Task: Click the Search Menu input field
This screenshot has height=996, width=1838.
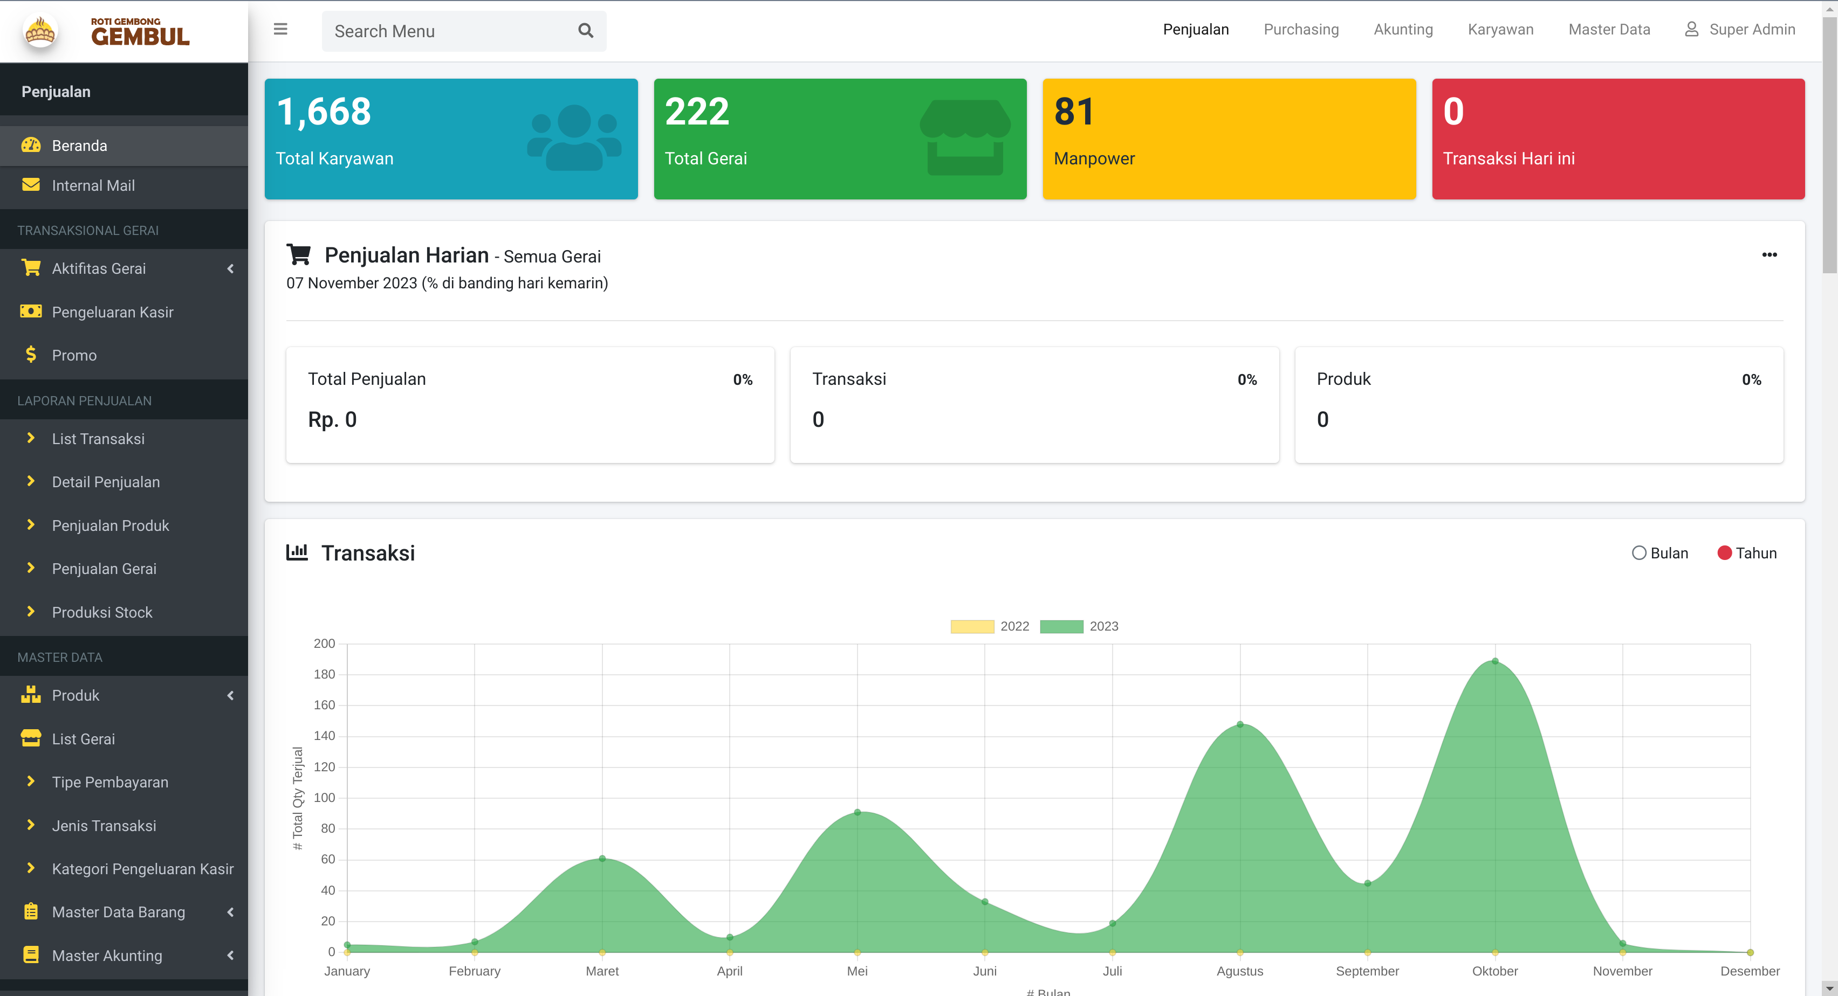Action: click(449, 31)
